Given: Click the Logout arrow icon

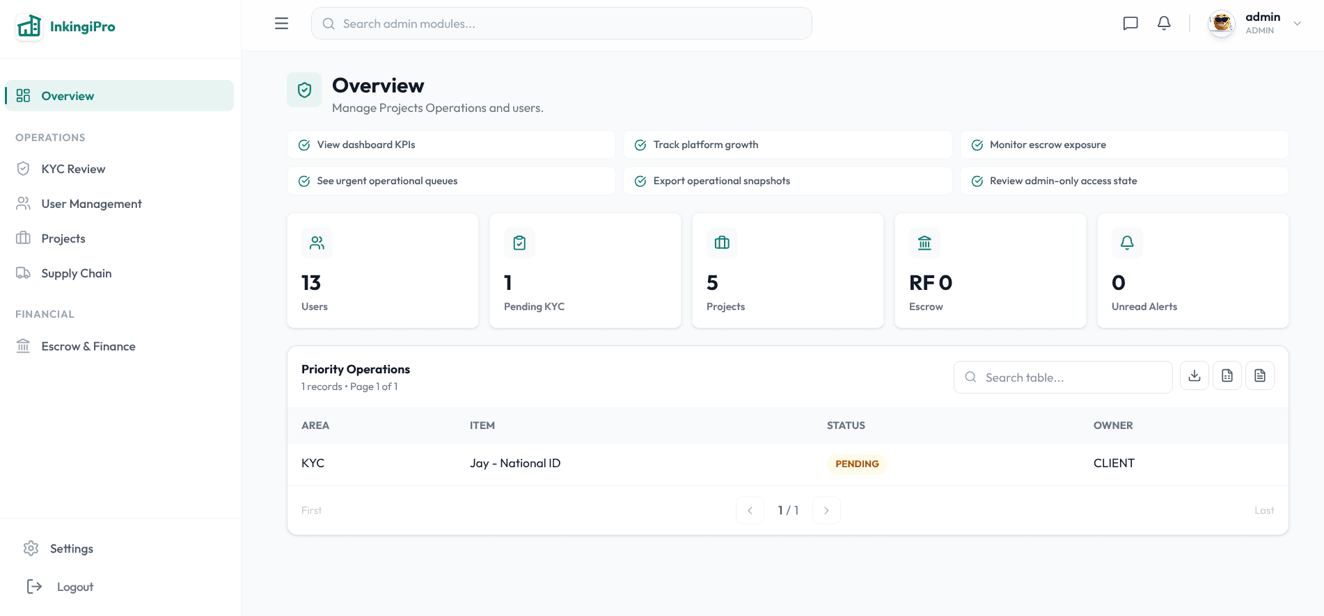Looking at the screenshot, I should pos(34,586).
